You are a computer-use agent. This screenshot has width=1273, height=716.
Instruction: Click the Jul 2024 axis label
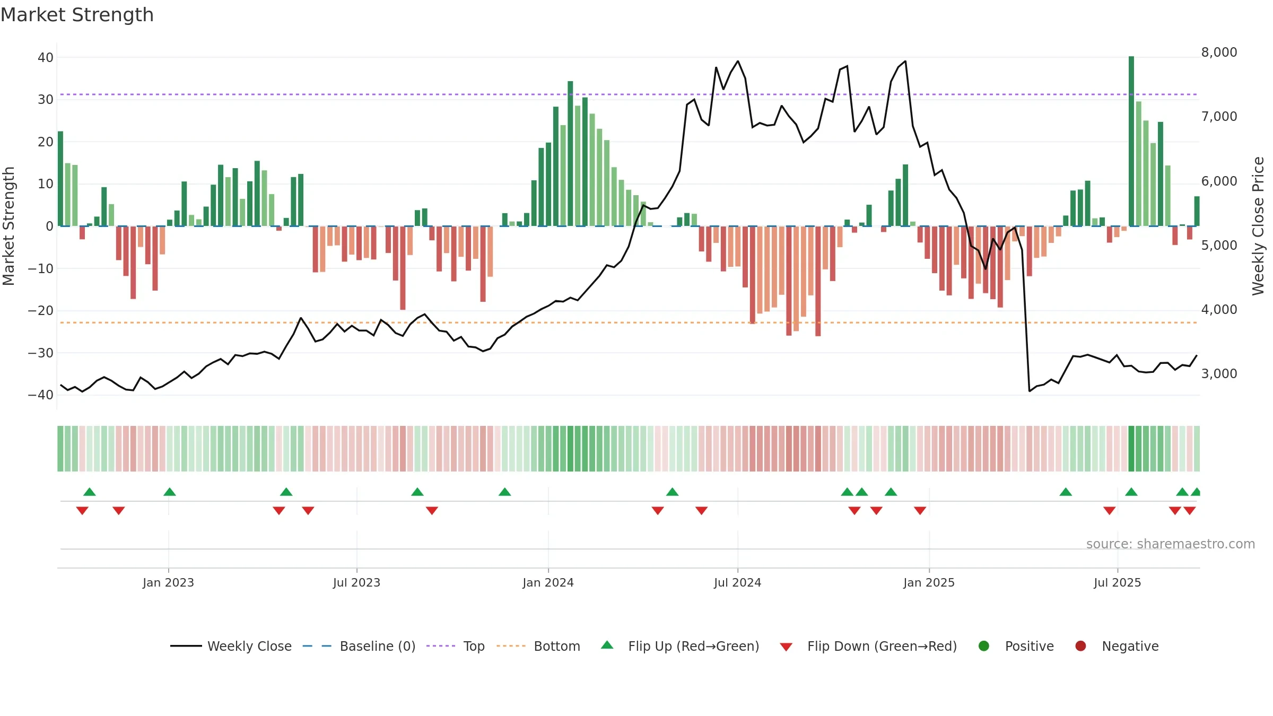(737, 582)
